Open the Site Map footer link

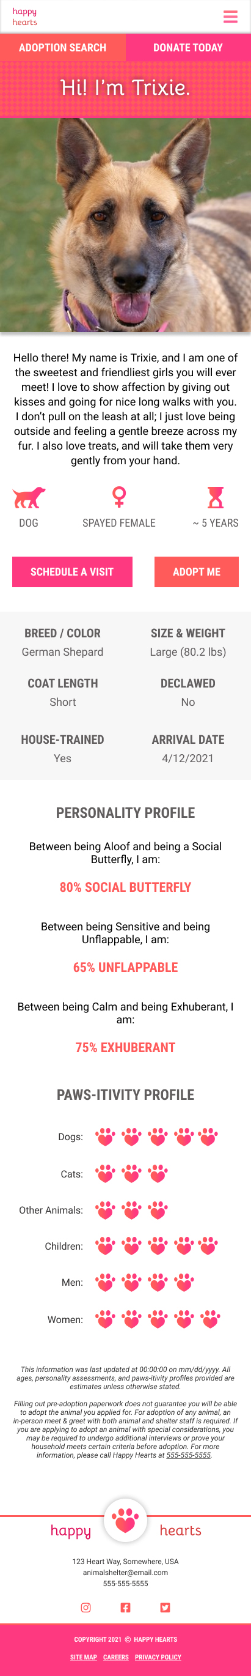tap(83, 1657)
